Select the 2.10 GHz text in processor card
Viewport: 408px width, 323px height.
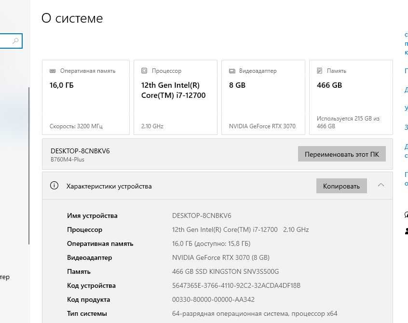[152, 126]
